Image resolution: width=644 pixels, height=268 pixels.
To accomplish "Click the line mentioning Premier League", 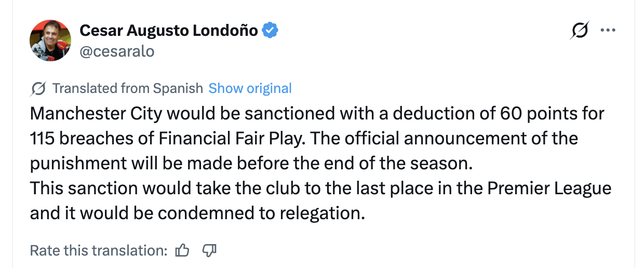I will [x=320, y=188].
